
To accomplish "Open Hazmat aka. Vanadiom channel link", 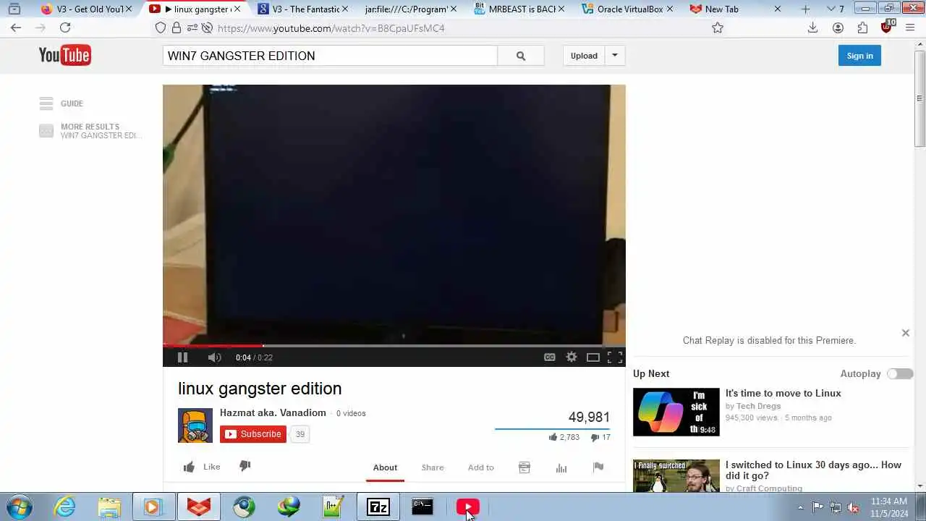I will pos(273,412).
